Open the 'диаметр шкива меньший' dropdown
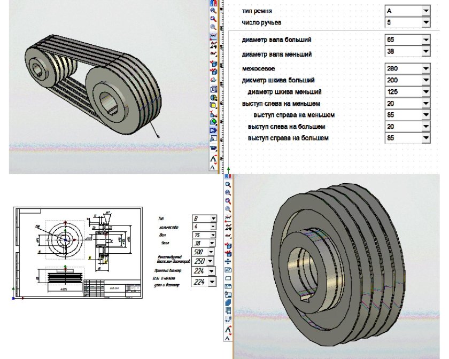The image size is (449, 359). [426, 92]
